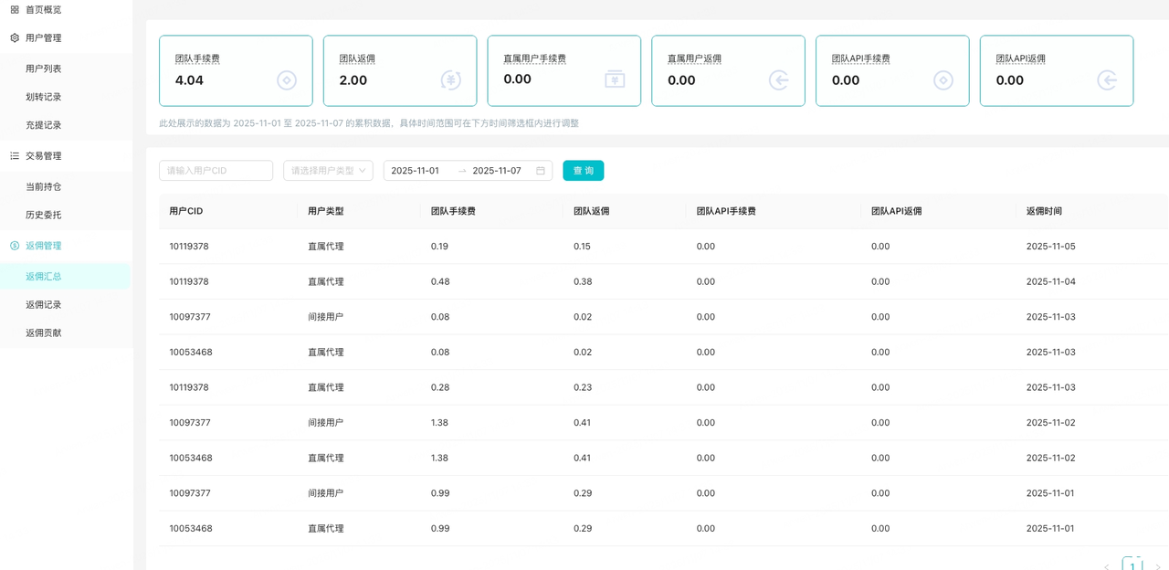Open 用户列表 in the sidebar
1169x570 pixels.
[44, 69]
